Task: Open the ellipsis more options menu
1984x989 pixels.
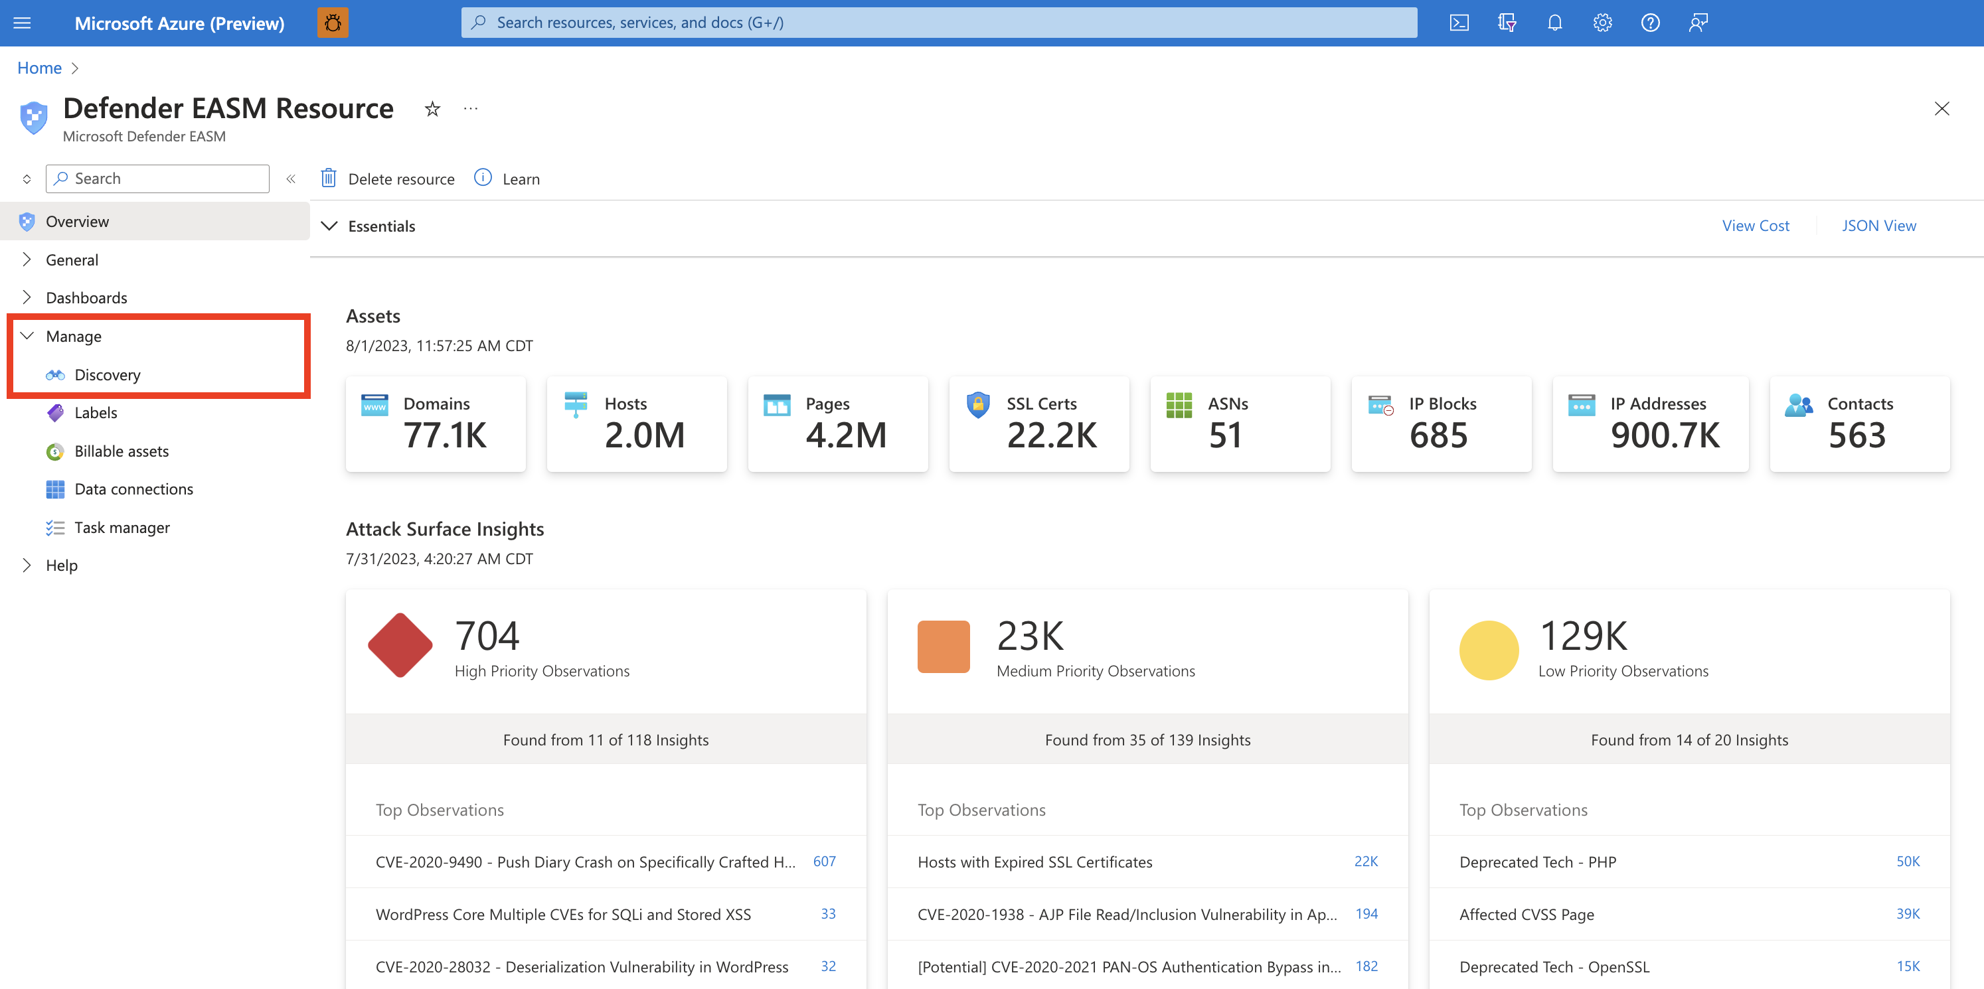Action: tap(471, 108)
